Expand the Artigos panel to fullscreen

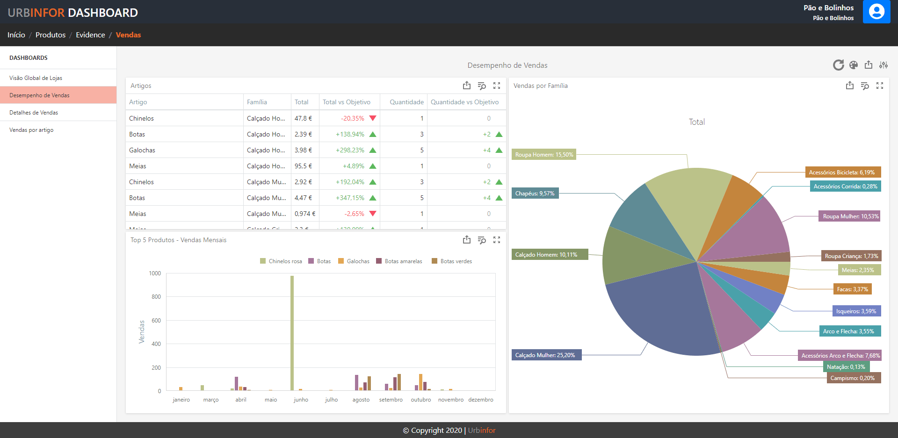point(497,86)
